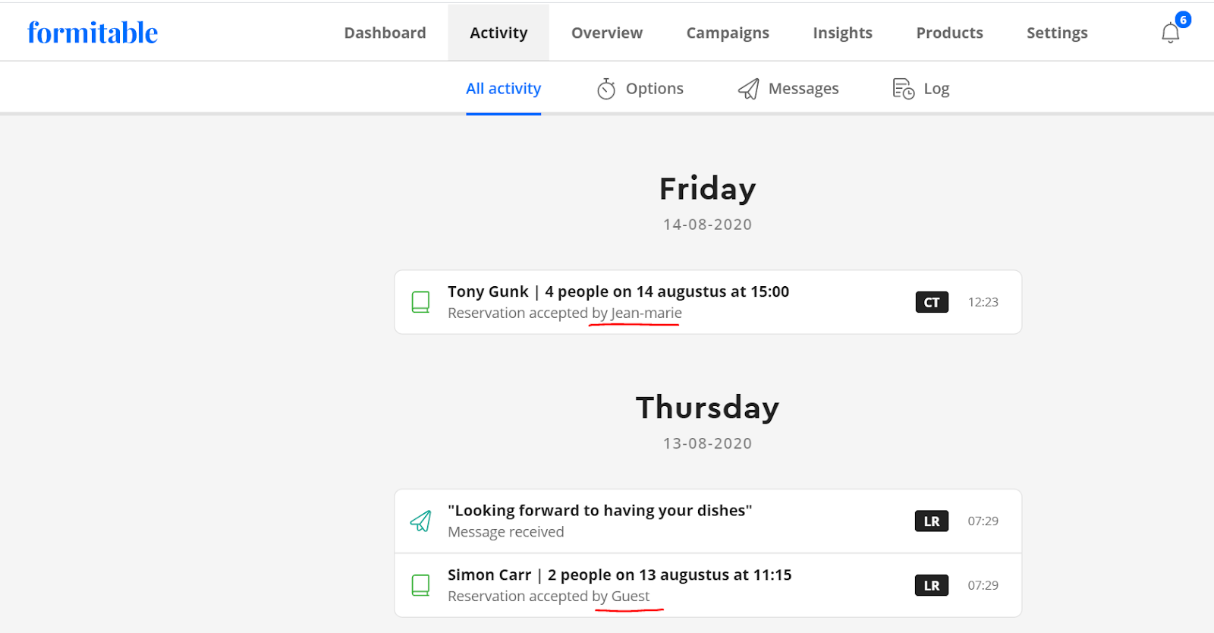Click paper plane icon beside received message
Screen dimensions: 1214x633
pyautogui.click(x=420, y=521)
